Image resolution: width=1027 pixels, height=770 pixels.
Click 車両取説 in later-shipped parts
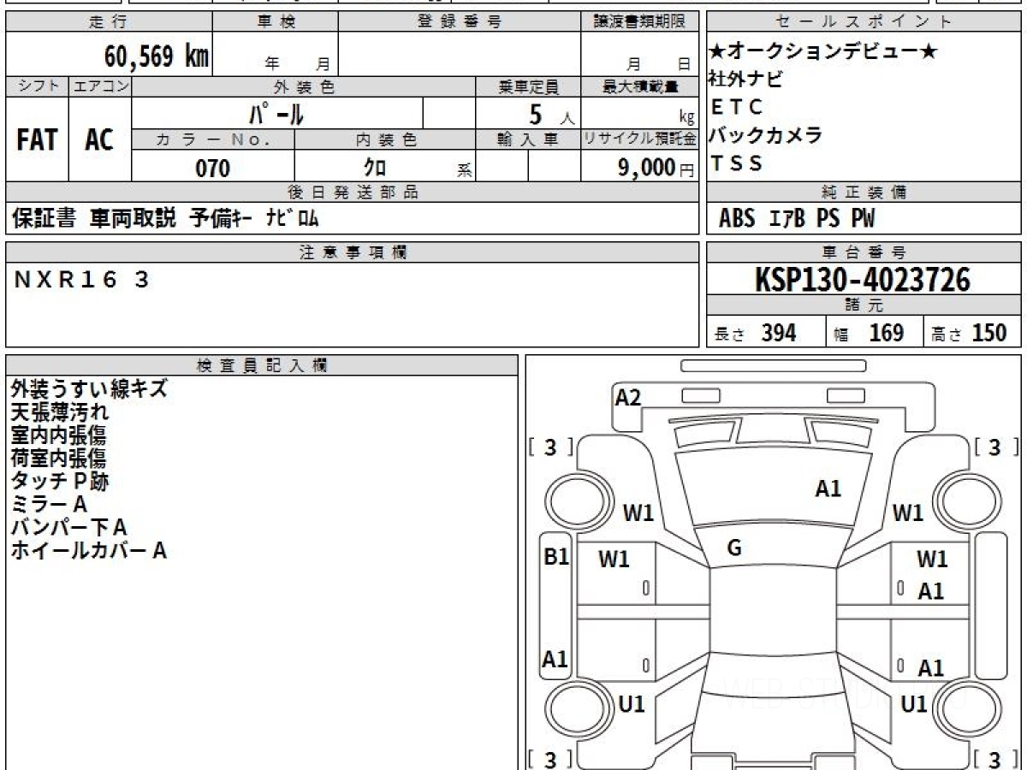(134, 219)
